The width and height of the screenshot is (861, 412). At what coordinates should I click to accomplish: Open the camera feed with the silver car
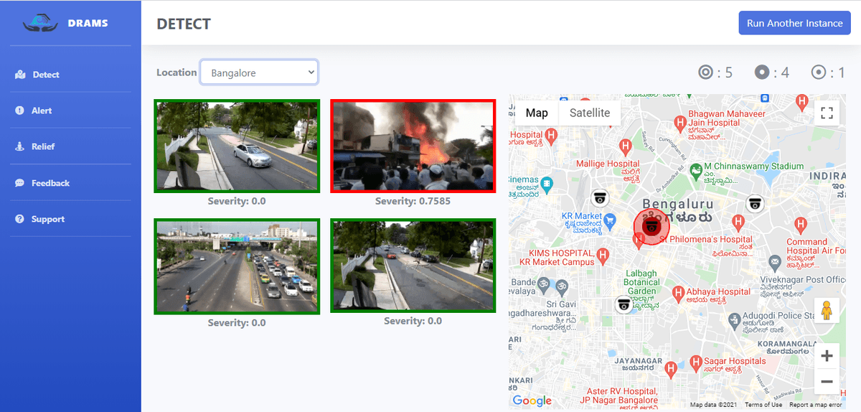tap(237, 146)
